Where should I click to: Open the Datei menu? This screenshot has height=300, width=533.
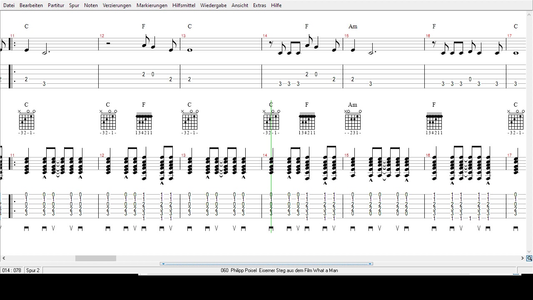pos(9,5)
